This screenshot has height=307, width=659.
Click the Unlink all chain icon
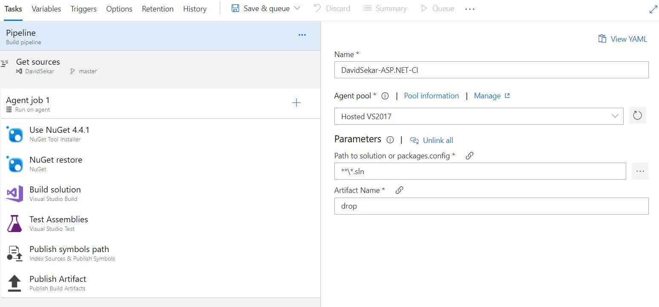[414, 141]
